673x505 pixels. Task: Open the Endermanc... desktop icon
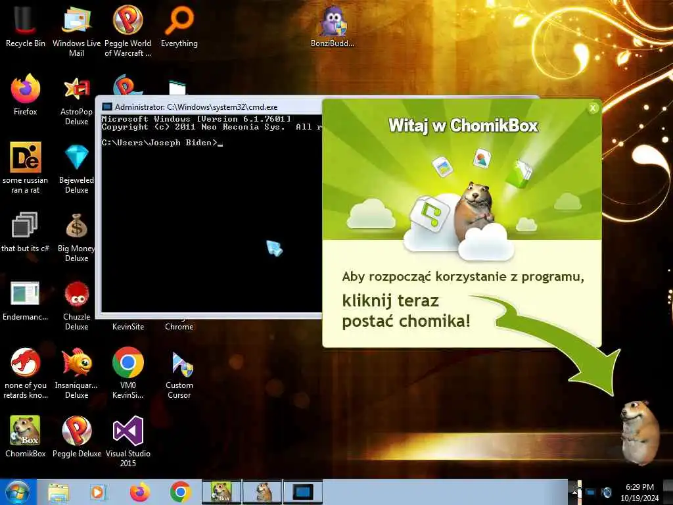26,301
